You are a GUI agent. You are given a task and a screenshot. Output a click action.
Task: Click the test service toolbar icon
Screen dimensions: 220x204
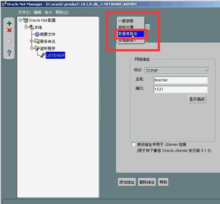point(9,41)
